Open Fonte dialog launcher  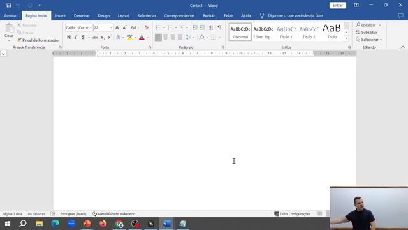pos(150,47)
